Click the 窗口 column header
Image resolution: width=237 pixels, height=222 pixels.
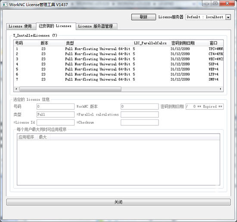[x=215, y=43]
